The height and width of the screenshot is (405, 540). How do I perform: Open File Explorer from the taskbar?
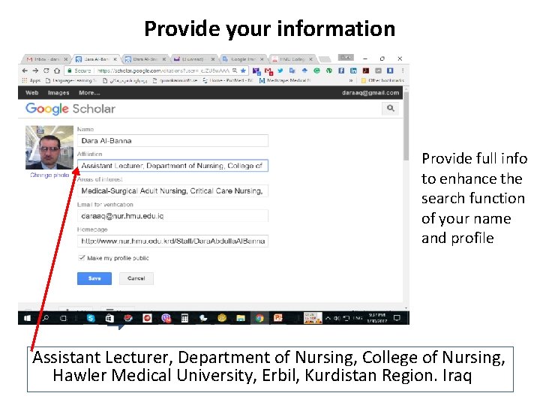[x=241, y=318]
